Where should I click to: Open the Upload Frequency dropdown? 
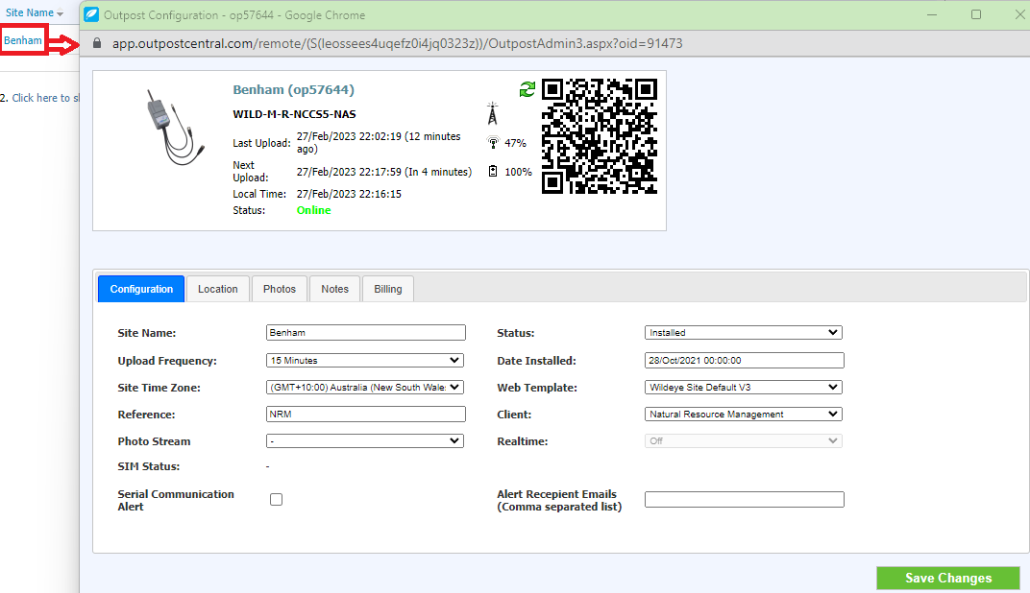coord(365,361)
